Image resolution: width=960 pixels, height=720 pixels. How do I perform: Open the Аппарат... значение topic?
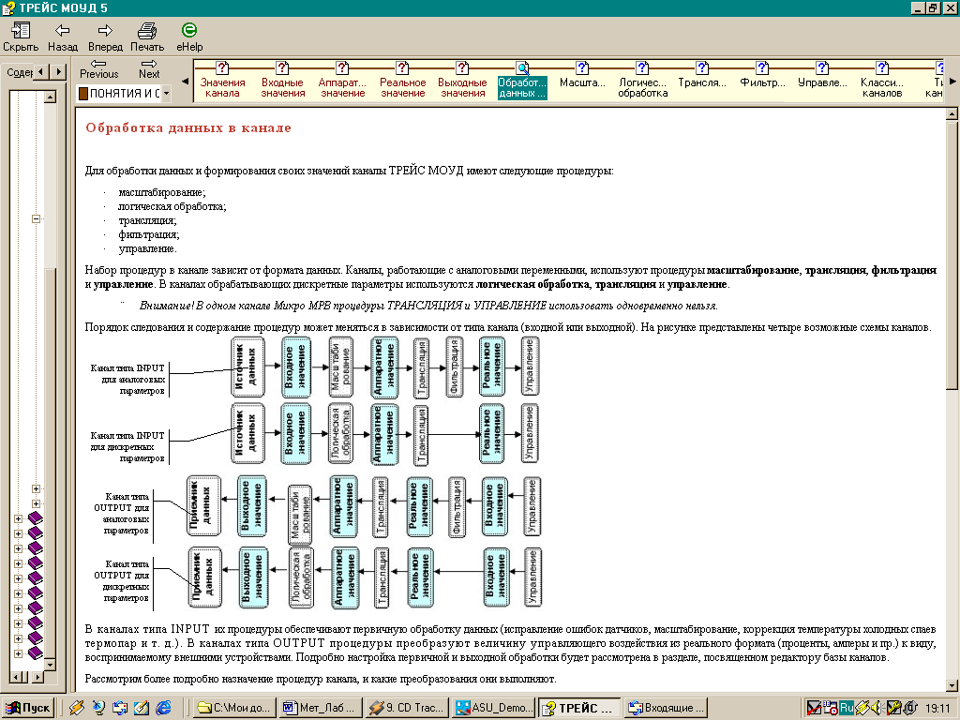(x=342, y=81)
